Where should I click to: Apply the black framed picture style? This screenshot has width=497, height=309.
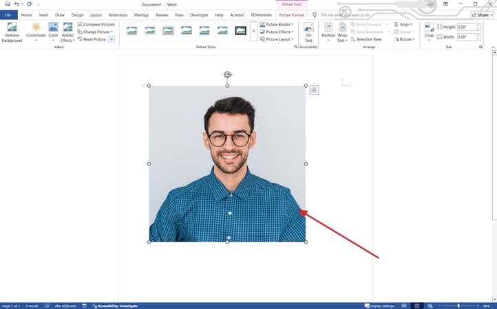click(x=240, y=31)
